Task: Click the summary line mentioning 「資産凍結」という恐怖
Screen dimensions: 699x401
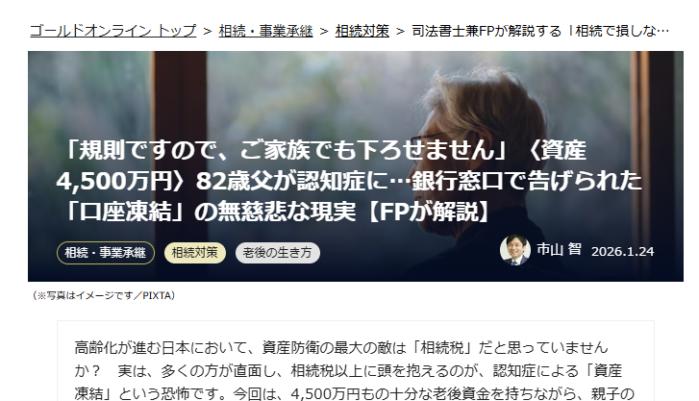Action: [356, 393]
